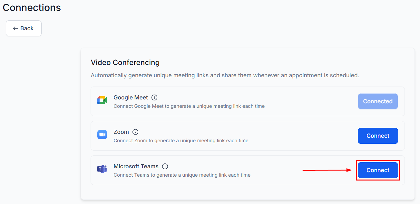Screen dimensions: 420x204
Task: Click the Microsoft Teams label
Action: (136, 166)
